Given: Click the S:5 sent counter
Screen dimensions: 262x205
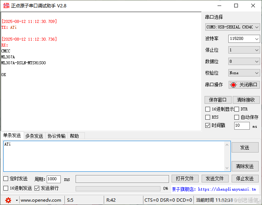Looking at the screenshot, I should [70, 200].
